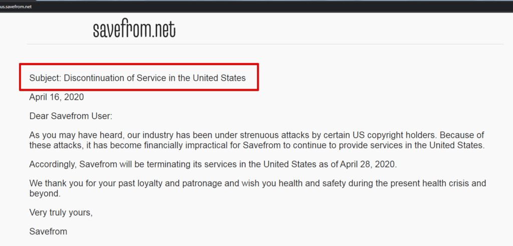Viewport: 513px width, 246px height.
Task: Click the savefrom.net logo
Action: [134, 30]
